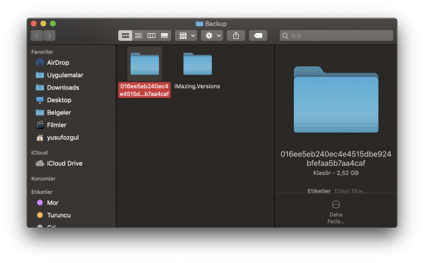Close the Backup Finder window
Image resolution: width=424 pixels, height=263 pixels.
coord(33,23)
